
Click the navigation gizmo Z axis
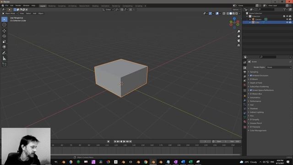[x=234, y=18]
